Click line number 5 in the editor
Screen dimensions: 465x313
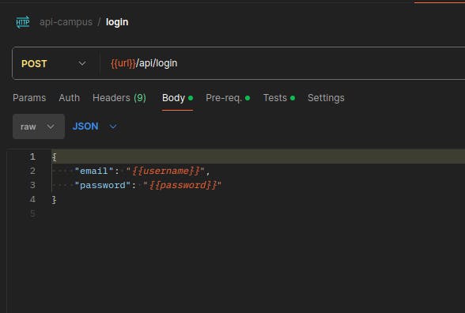point(32,213)
